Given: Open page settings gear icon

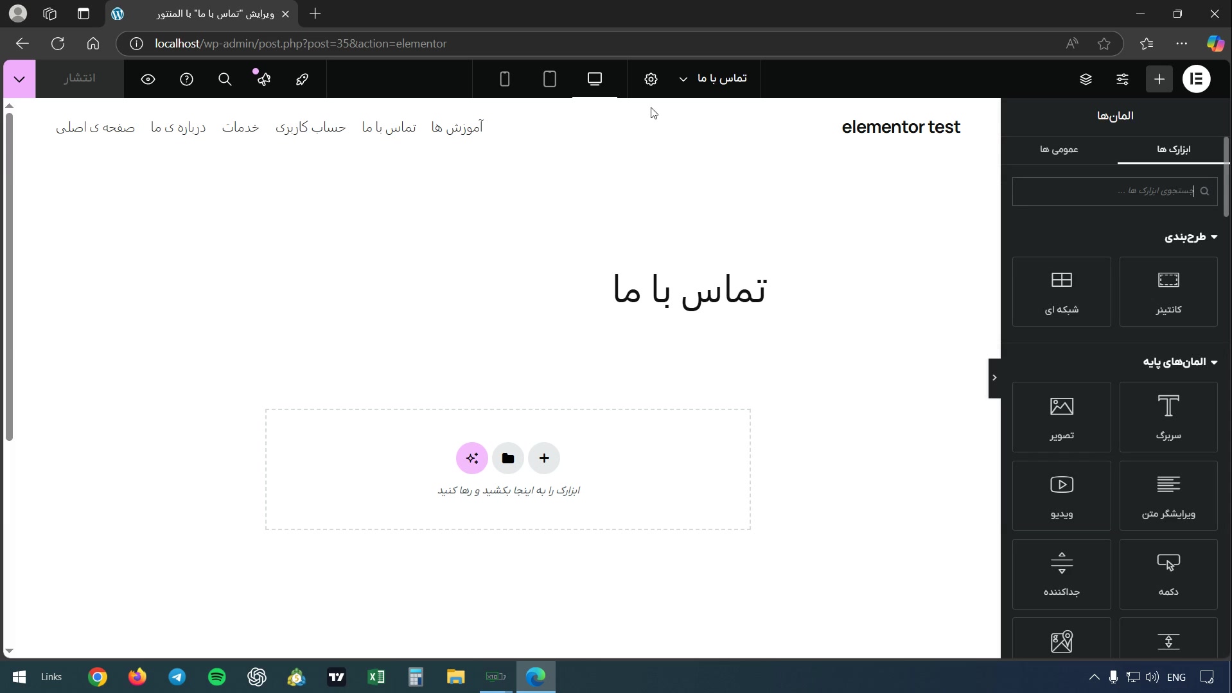Looking at the screenshot, I should tap(651, 79).
